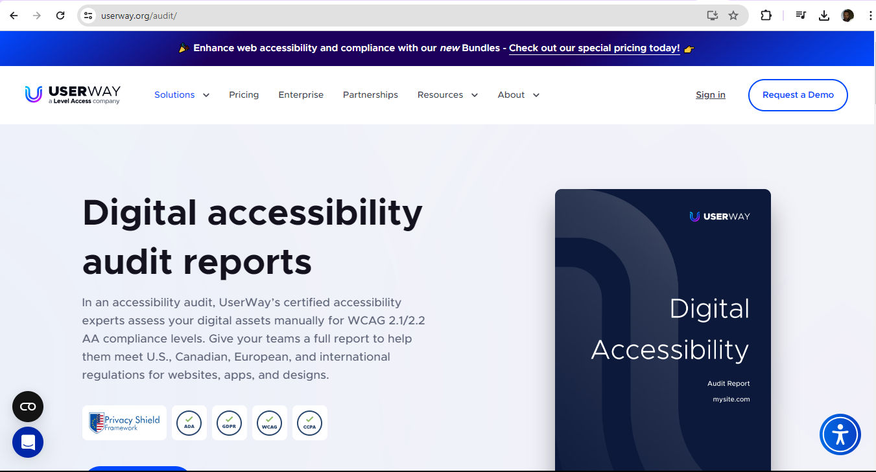Viewport: 876px width, 472px height.
Task: Open the accessibility widget icon bottom right
Action: pyautogui.click(x=840, y=434)
